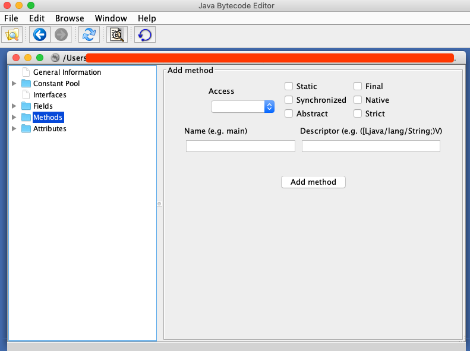The width and height of the screenshot is (470, 351).
Task: Click the two-arrow reload icon in toolbar
Action: click(89, 35)
